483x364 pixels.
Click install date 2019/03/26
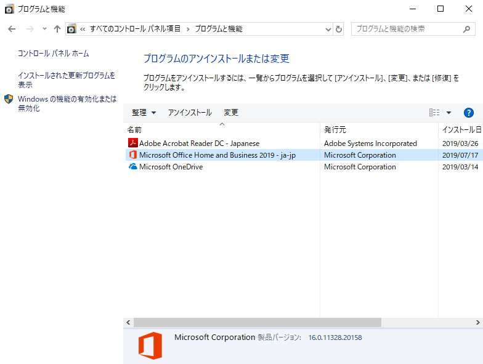(460, 144)
